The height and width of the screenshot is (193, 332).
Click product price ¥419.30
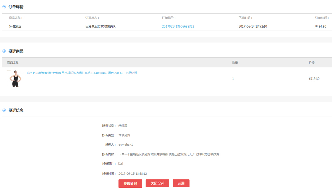click(314, 78)
